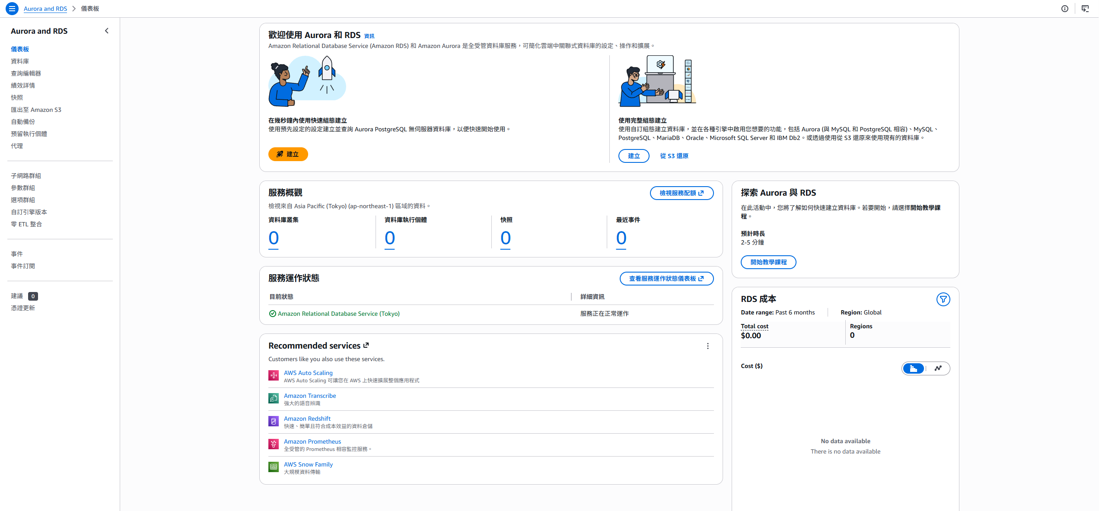
Task: Click the 資料庫執行個體 count of 0
Action: (390, 238)
